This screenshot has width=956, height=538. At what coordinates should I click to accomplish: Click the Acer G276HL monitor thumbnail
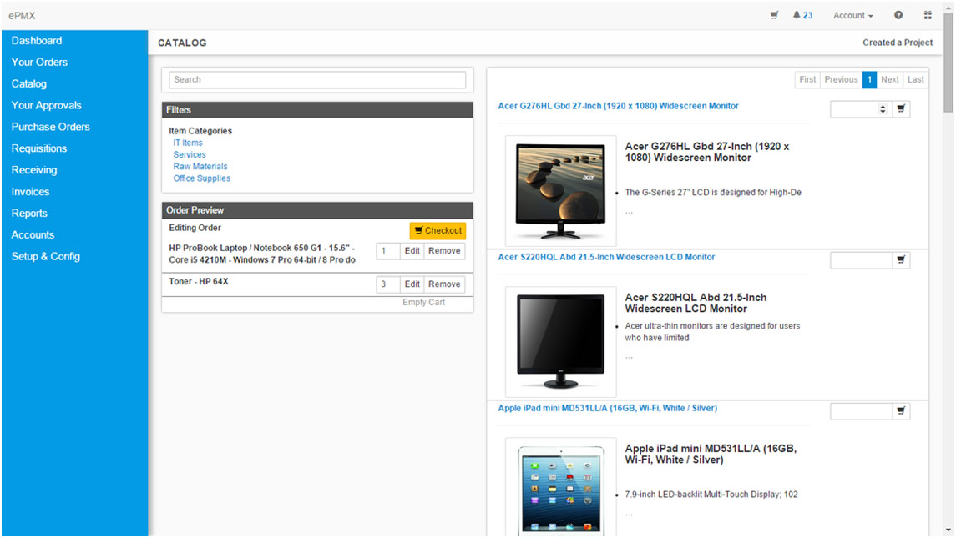[x=561, y=191]
